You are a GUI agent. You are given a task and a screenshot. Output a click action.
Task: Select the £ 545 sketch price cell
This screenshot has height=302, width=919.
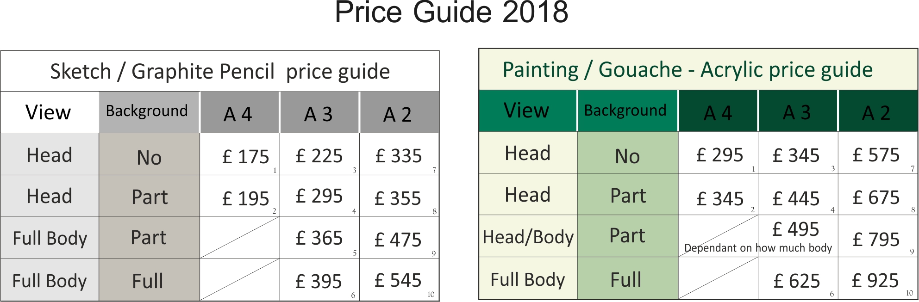tap(399, 279)
